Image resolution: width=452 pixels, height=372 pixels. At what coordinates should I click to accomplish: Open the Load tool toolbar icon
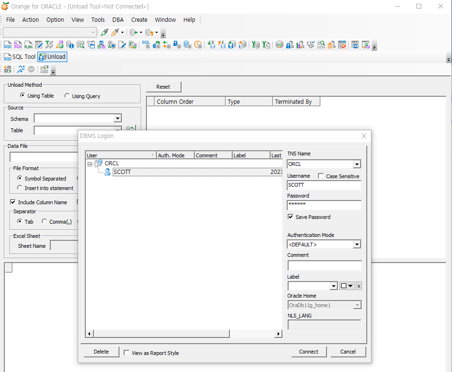tap(243, 45)
